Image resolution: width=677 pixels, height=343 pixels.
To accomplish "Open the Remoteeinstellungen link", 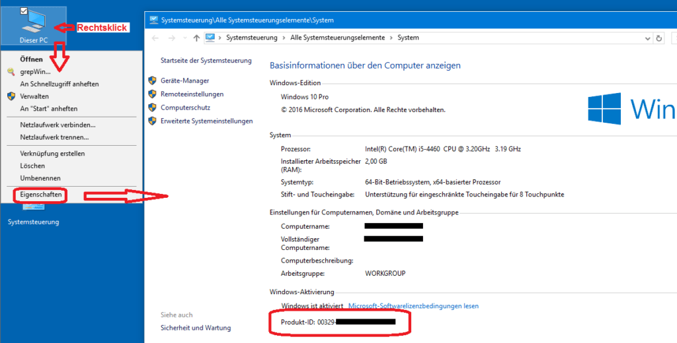I will 192,94.
